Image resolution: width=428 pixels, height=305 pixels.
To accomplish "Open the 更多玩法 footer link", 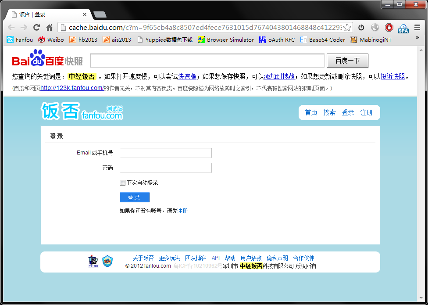I will (x=170, y=258).
